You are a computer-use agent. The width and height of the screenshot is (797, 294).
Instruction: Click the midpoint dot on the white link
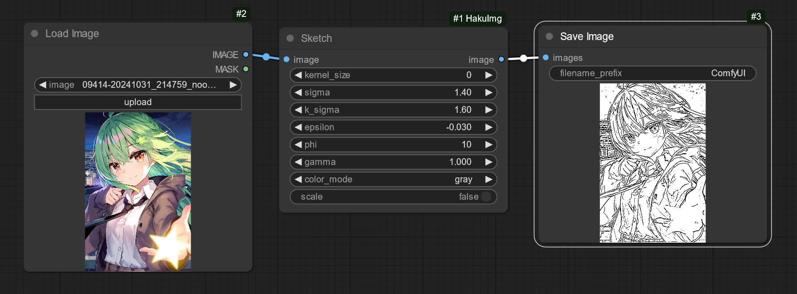coord(523,58)
